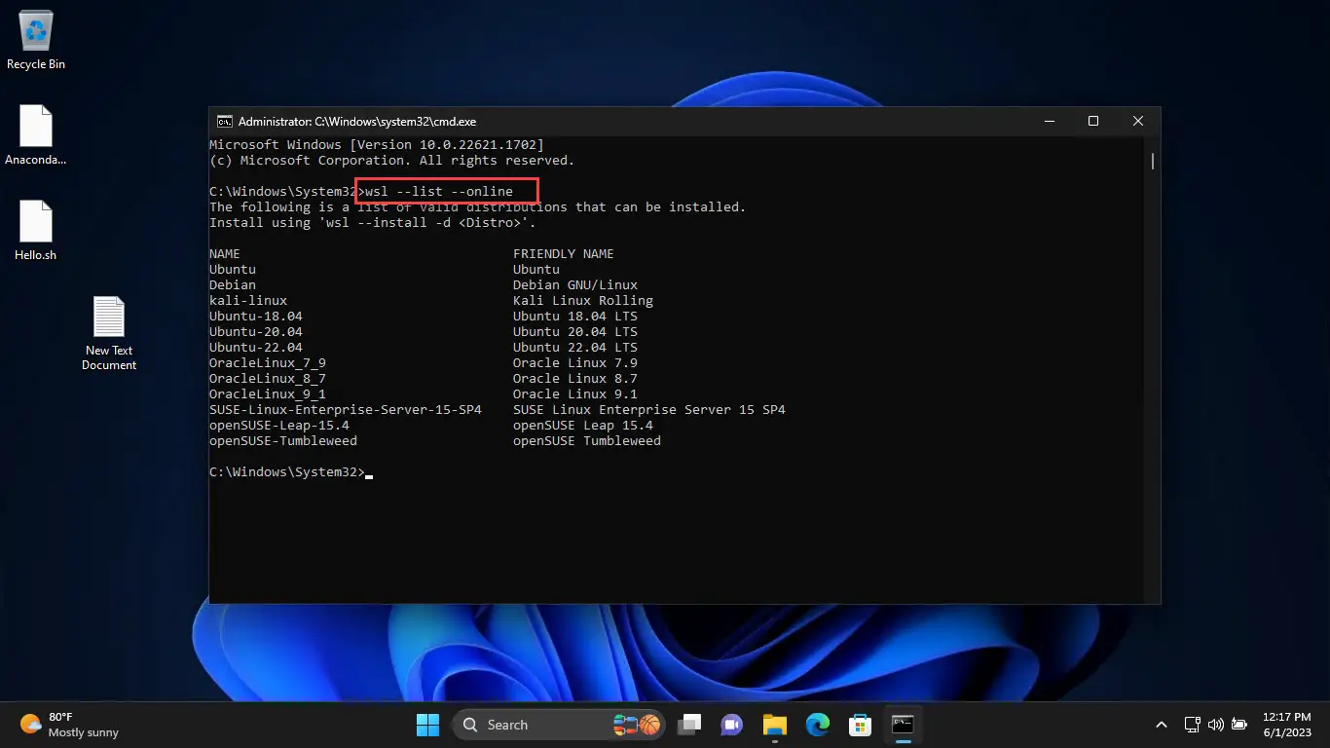Image resolution: width=1330 pixels, height=748 pixels.
Task: Click the network icon in tray
Action: [x=1192, y=725]
